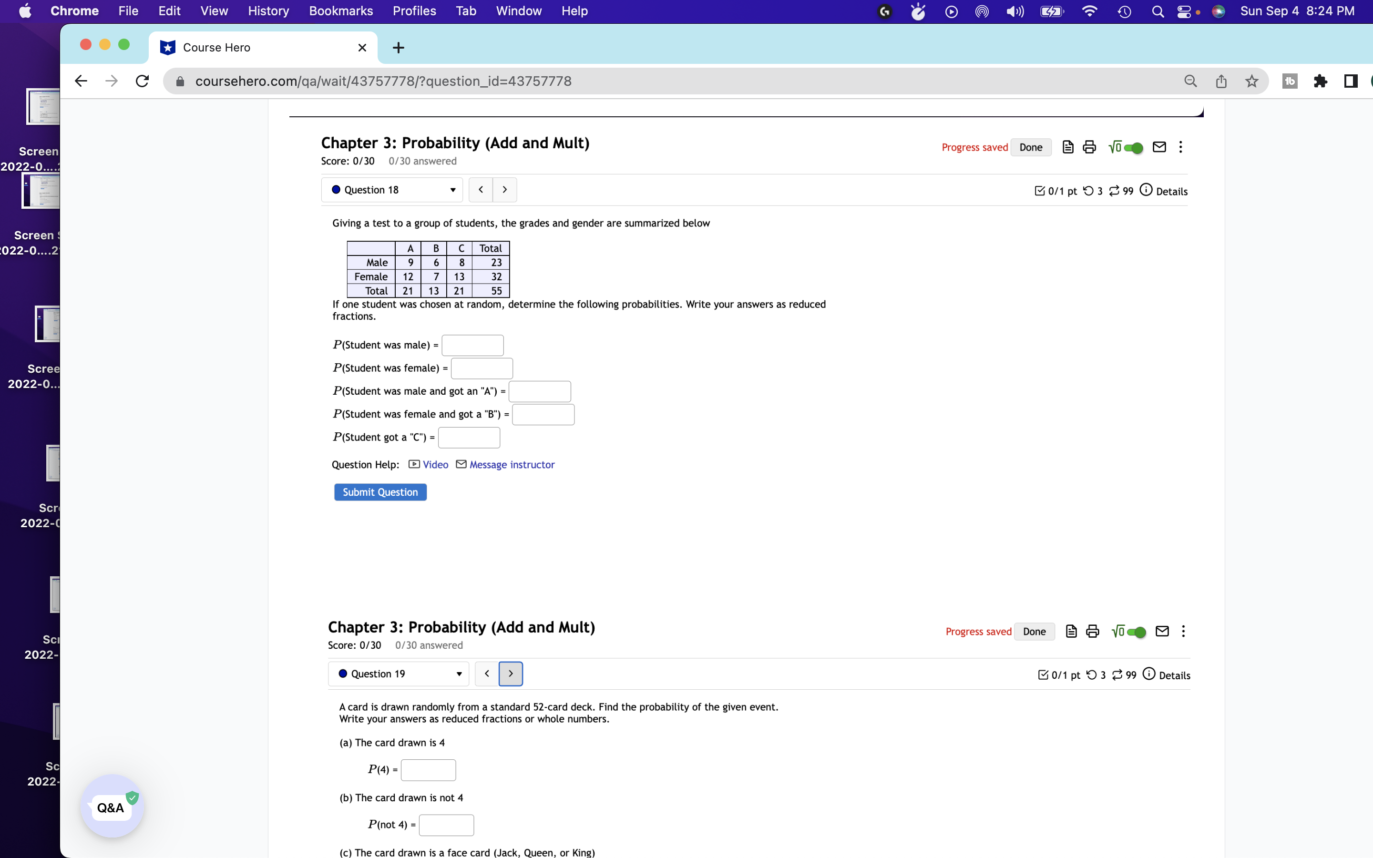Click the Submit Question button
The width and height of the screenshot is (1373, 858).
tap(380, 492)
